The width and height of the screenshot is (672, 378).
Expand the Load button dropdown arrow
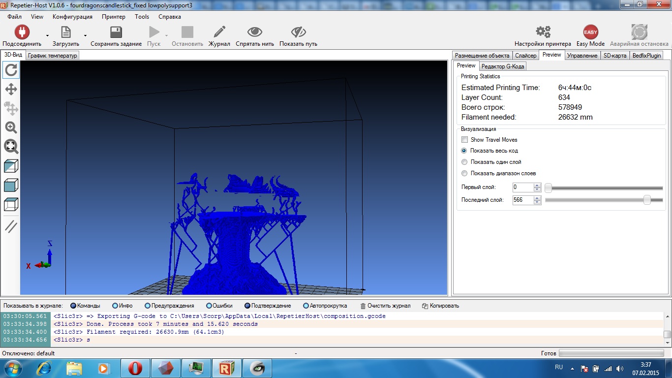(x=85, y=35)
